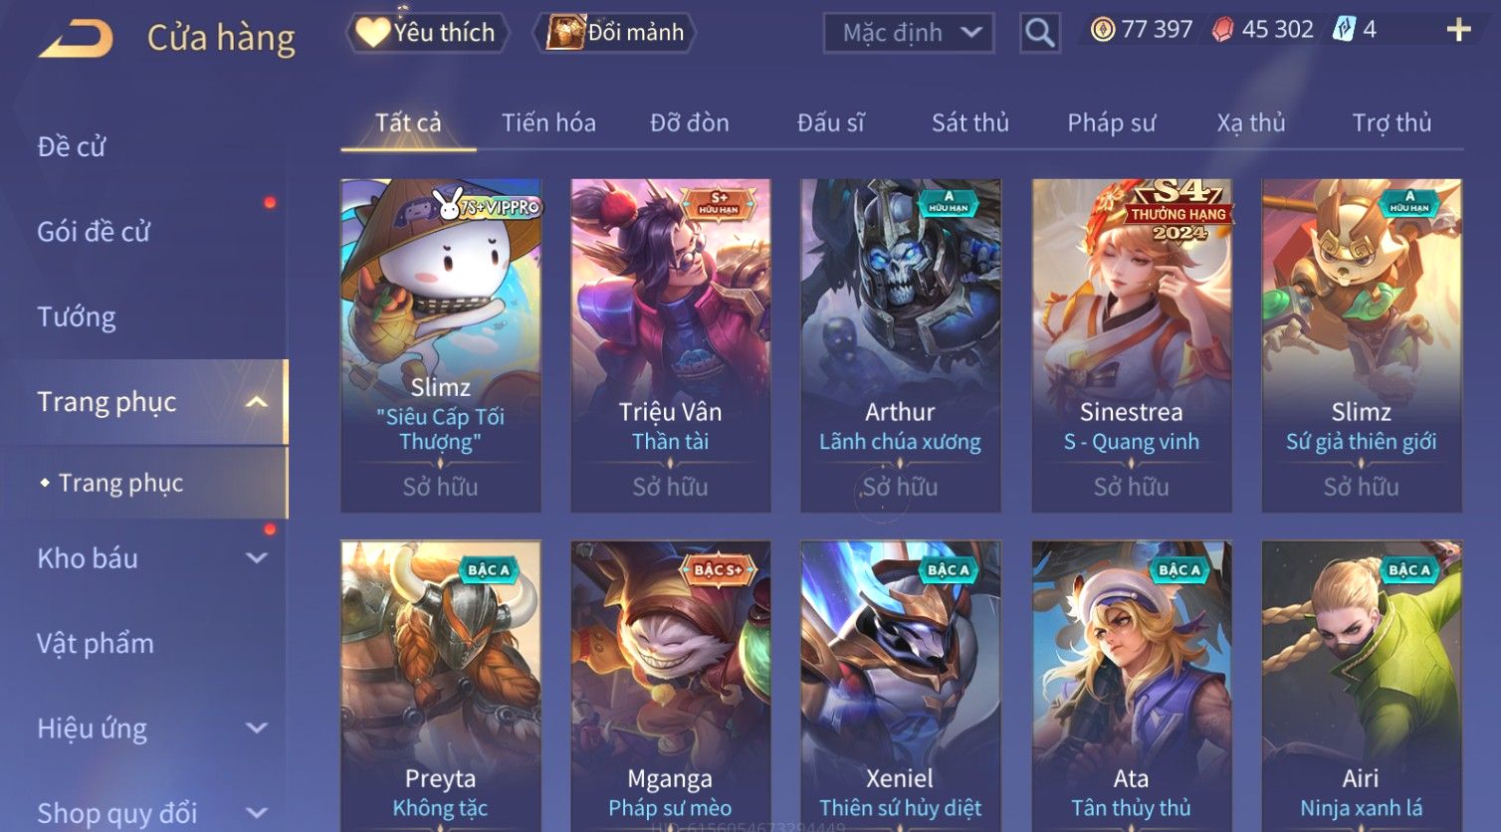Screen dimensions: 1501x832
Task: Go back using the golden return arrow
Action: point(76,38)
